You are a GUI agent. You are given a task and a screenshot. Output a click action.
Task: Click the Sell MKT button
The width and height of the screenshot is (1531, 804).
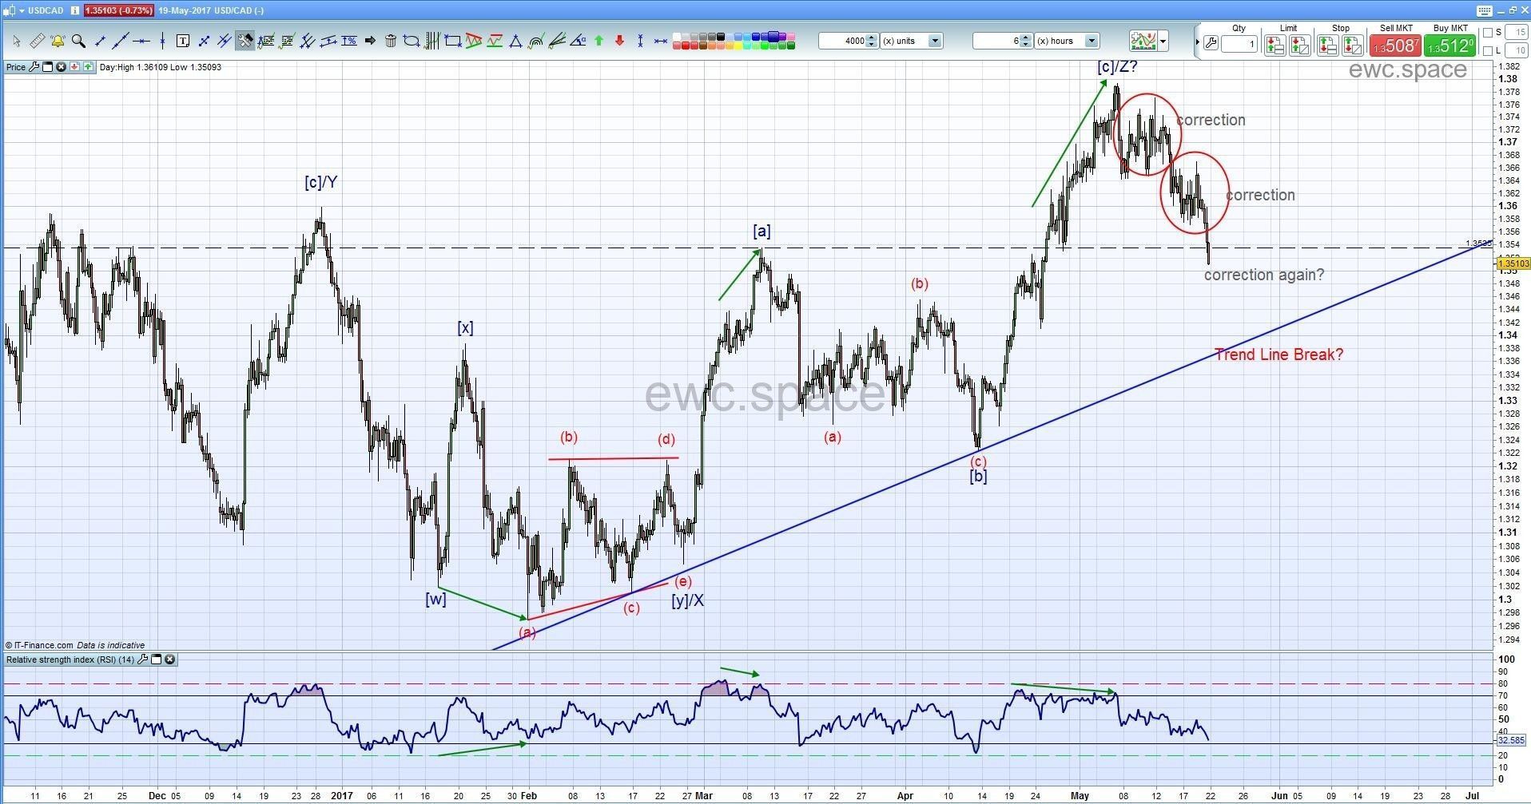(1395, 45)
